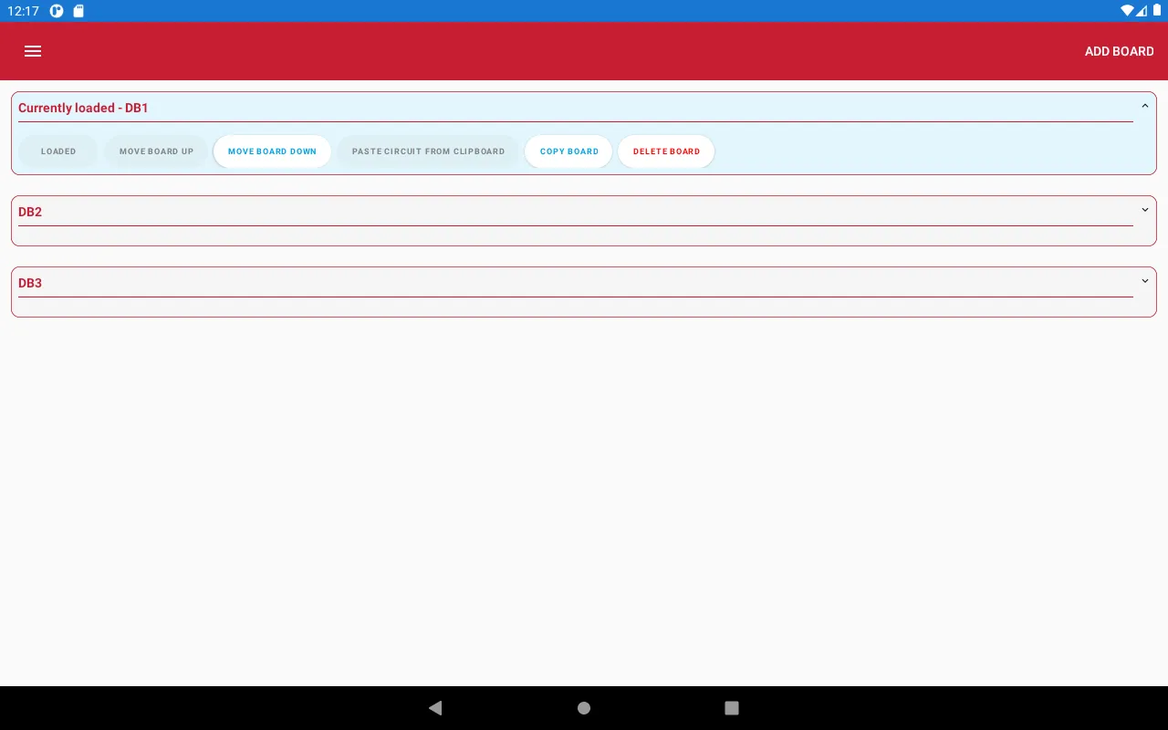Screen dimensions: 1168x730
Task: Tap the Android back navigation button
Action: click(x=435, y=708)
